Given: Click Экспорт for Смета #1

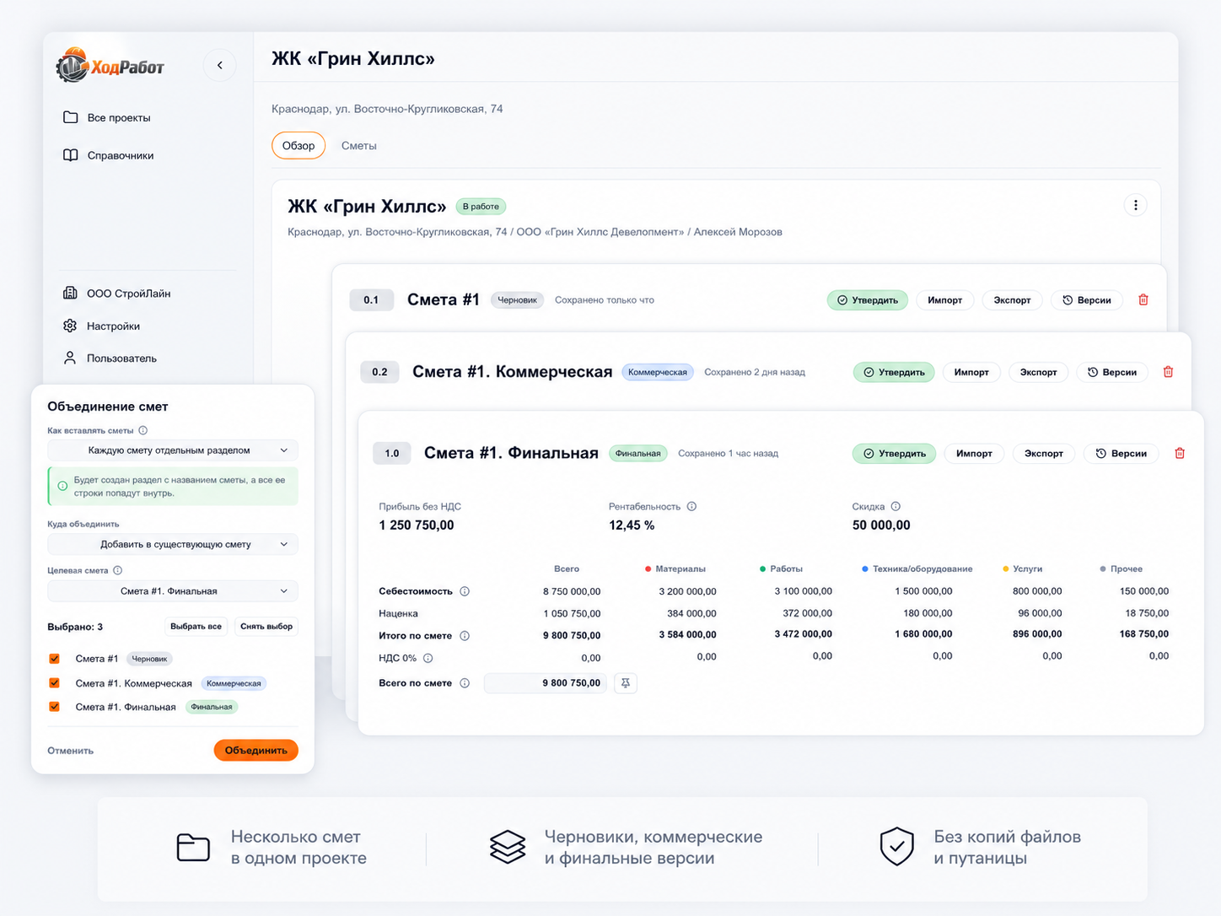Looking at the screenshot, I should pos(1012,300).
